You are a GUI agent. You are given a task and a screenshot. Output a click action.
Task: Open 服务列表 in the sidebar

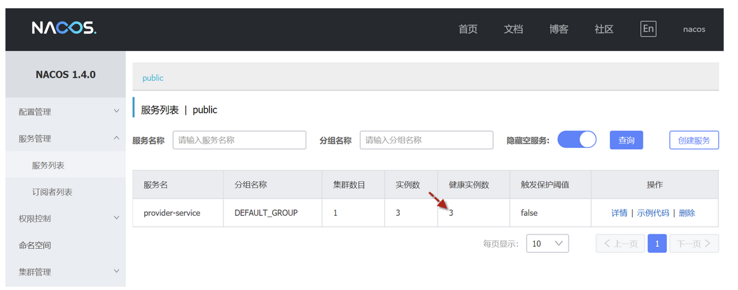tap(48, 165)
